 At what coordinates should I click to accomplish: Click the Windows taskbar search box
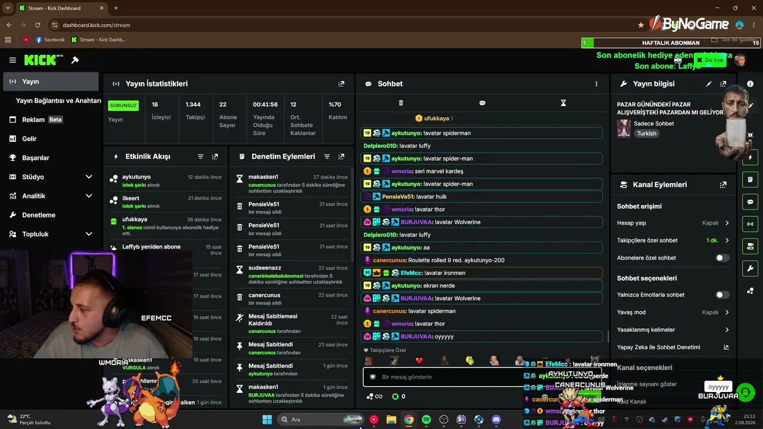click(x=320, y=419)
